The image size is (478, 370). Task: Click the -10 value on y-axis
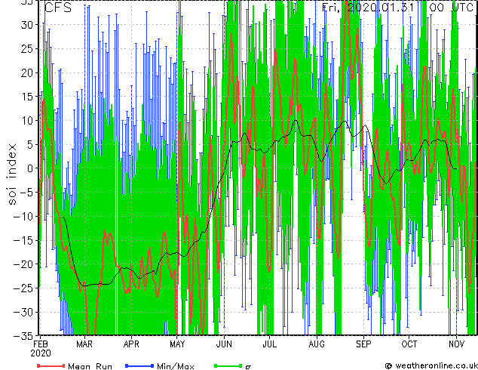pyautogui.click(x=24, y=217)
